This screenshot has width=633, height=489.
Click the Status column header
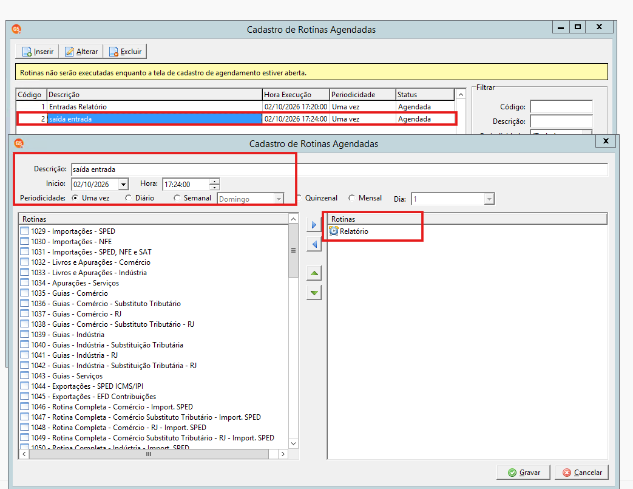[x=425, y=95]
